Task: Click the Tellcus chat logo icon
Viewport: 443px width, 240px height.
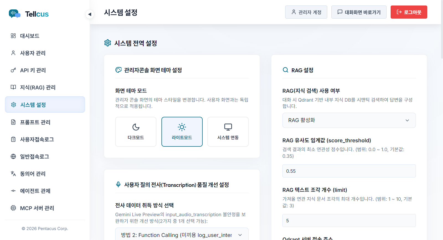Action: point(15,14)
